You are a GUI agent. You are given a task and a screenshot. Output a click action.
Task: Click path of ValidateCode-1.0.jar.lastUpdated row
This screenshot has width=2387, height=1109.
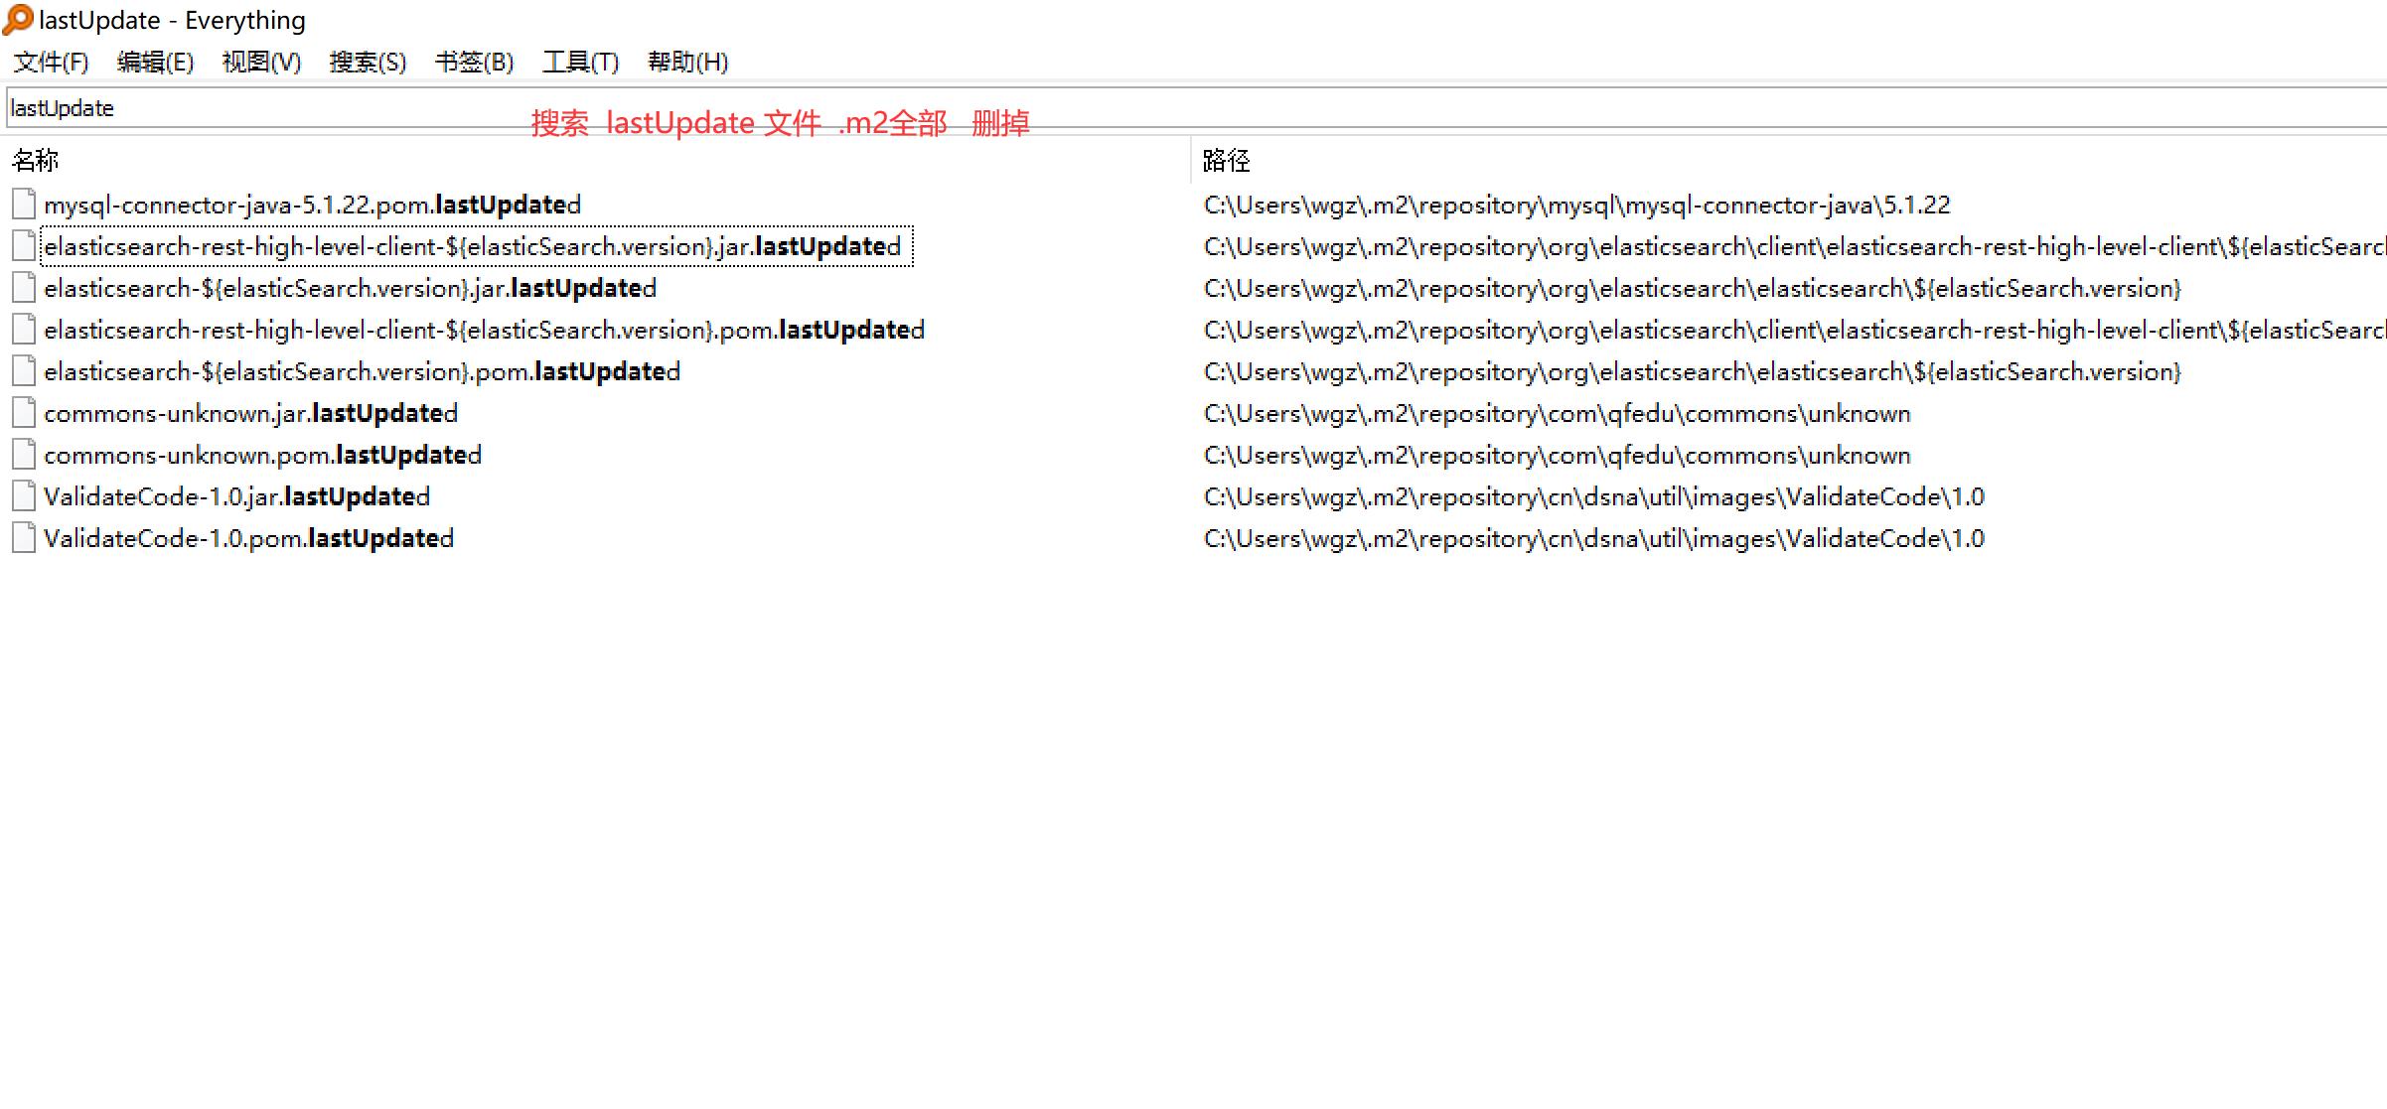click(1594, 496)
